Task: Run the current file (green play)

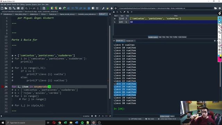Action: point(48,8)
